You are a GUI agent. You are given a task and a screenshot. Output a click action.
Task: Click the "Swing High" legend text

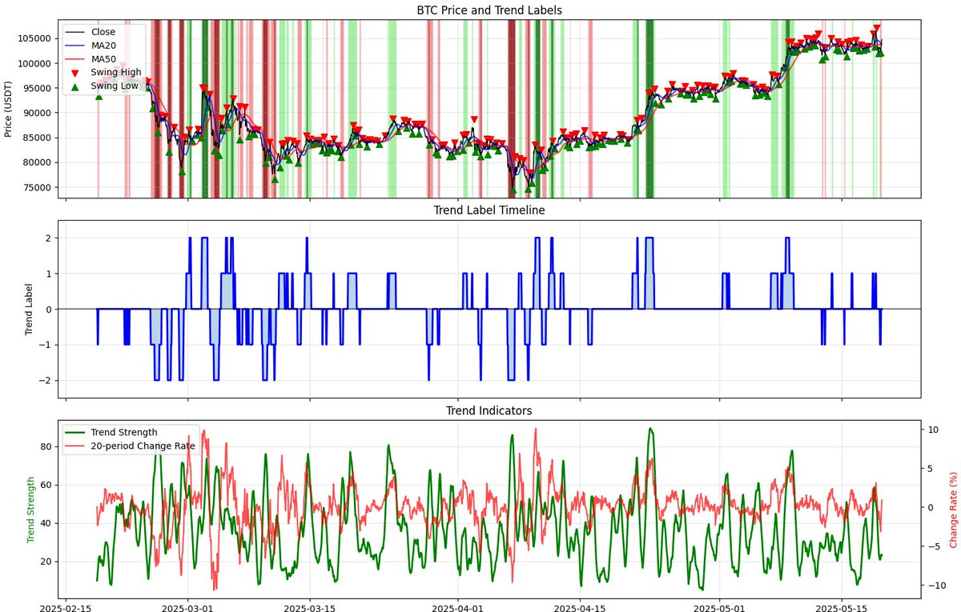point(116,73)
